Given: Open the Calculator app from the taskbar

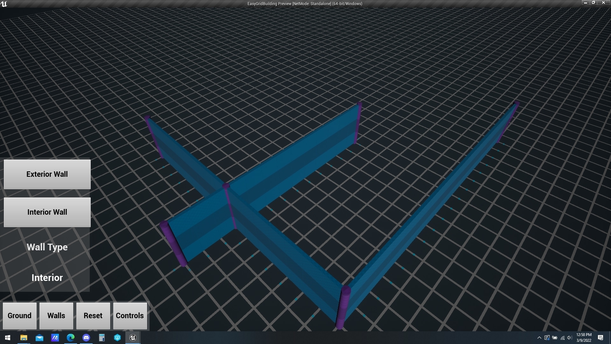Looking at the screenshot, I should click(x=102, y=337).
